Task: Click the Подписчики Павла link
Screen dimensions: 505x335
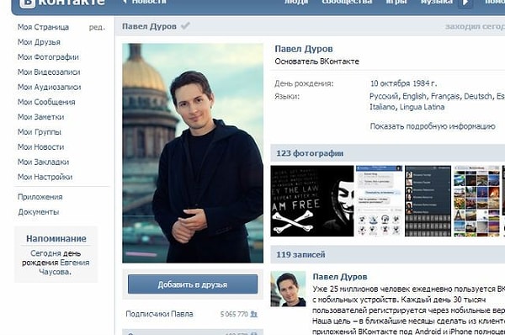Action: tap(159, 314)
